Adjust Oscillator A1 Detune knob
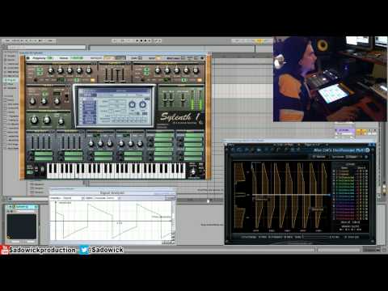388x291 pixels. point(70,71)
